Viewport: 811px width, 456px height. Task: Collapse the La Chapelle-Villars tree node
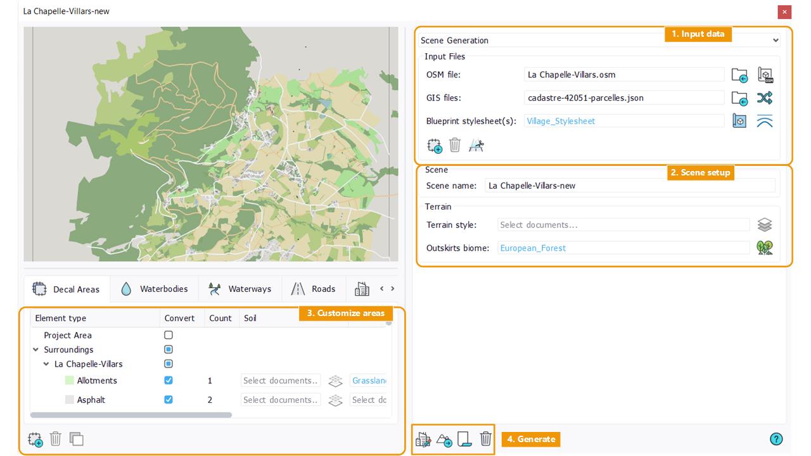pyautogui.click(x=46, y=364)
